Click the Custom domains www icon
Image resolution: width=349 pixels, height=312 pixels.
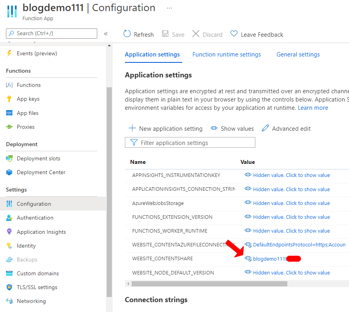pyautogui.click(x=9, y=273)
